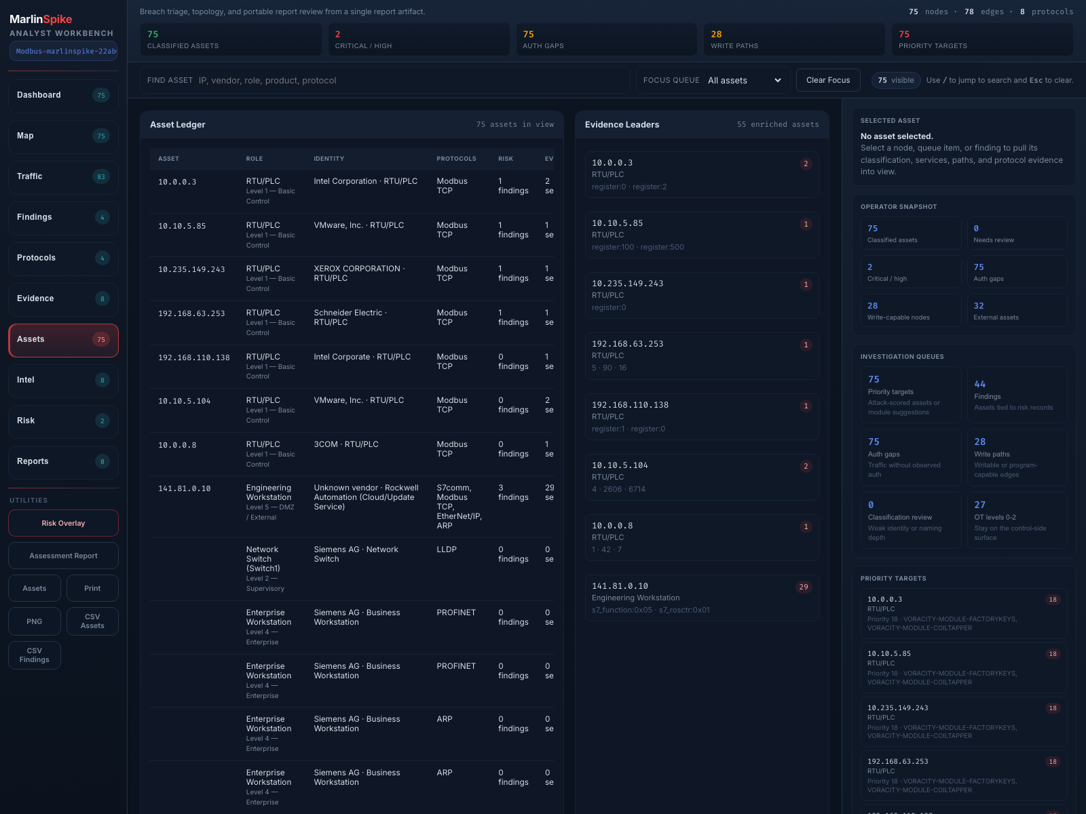
Task: Open Evidence Leaders card for 10.10.5.85
Action: click(702, 235)
